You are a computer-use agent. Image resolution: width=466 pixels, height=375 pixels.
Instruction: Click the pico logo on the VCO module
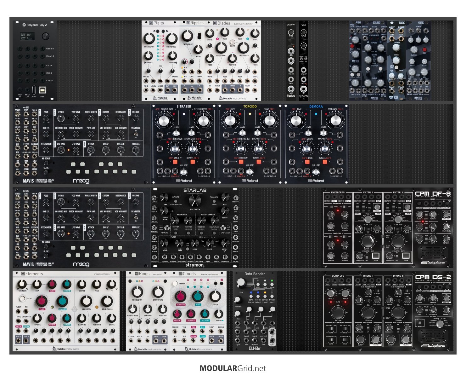[x=304, y=96]
